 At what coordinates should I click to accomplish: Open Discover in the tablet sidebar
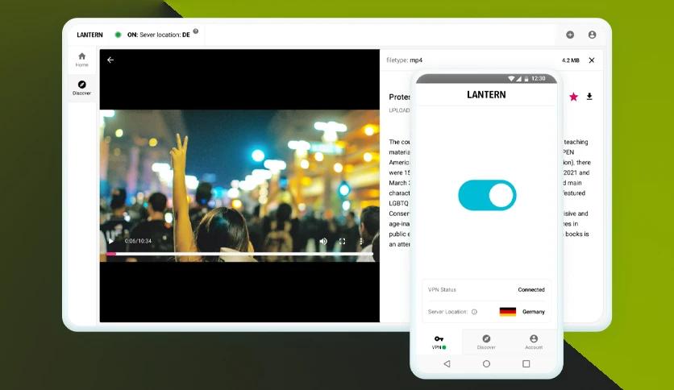coord(81,87)
